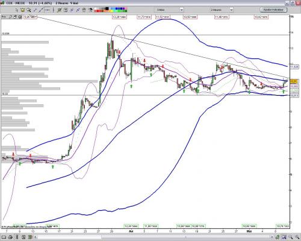
Task: Click the '13,50' red label at top of chart
Action: point(190,17)
